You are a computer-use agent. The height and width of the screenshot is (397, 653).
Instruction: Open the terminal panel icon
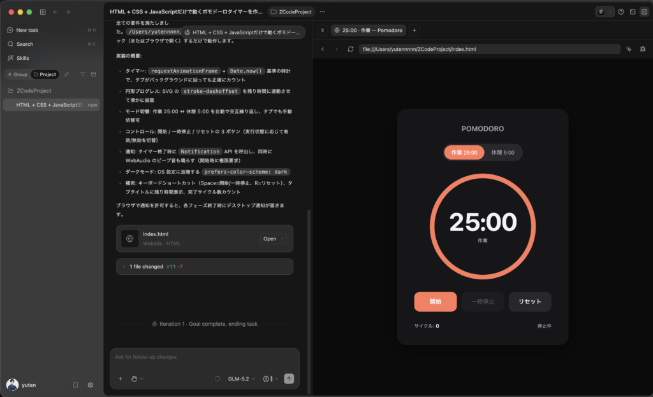click(633, 12)
